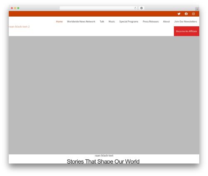This screenshot has width=208, height=176.
Task: Open Special Programs page
Action: (129, 22)
